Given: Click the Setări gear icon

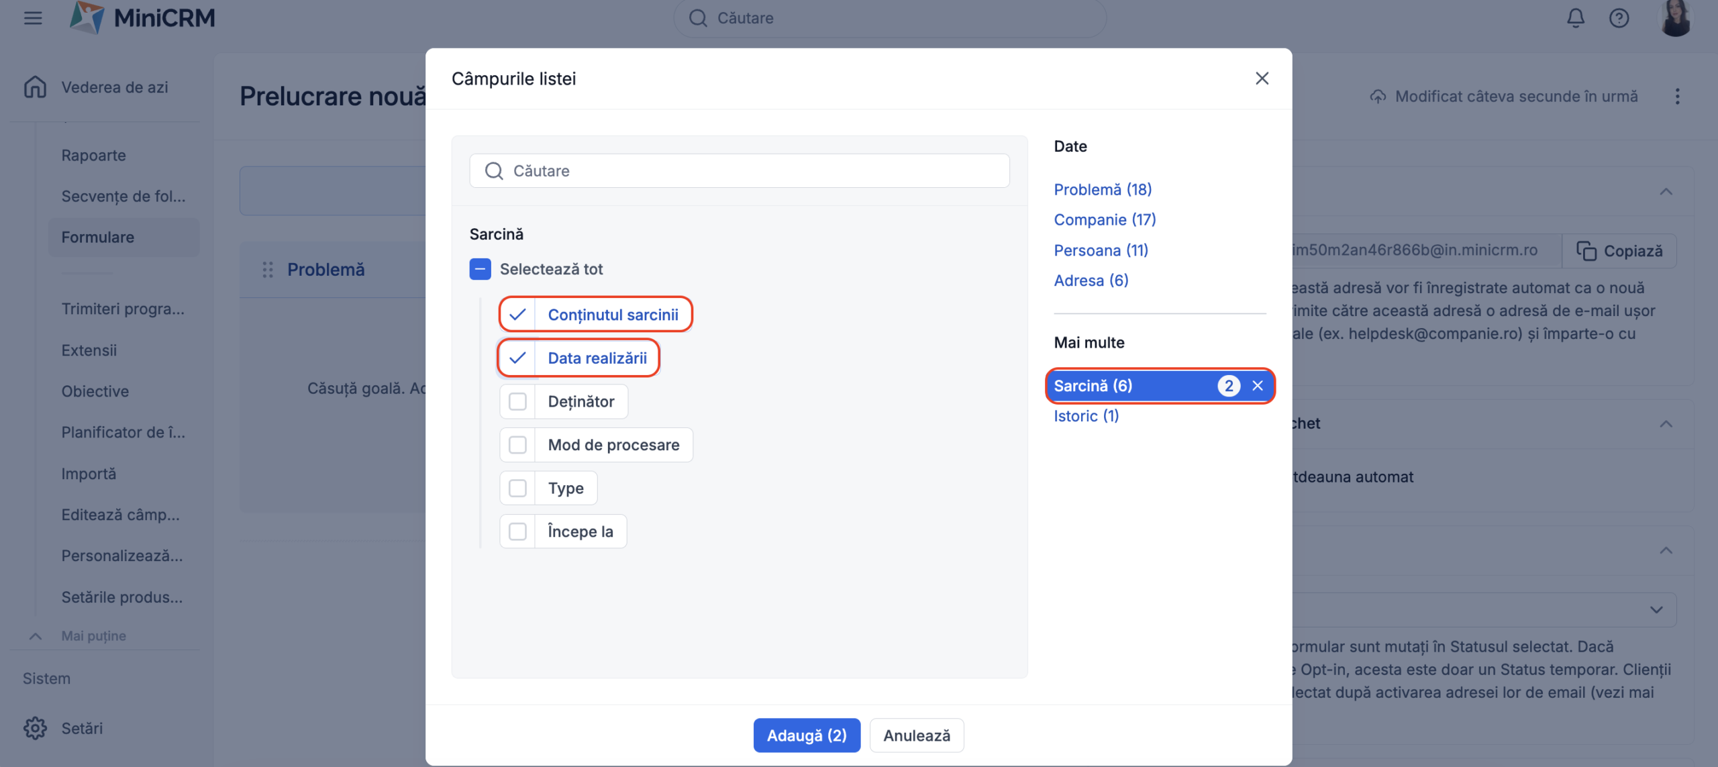Looking at the screenshot, I should [35, 728].
